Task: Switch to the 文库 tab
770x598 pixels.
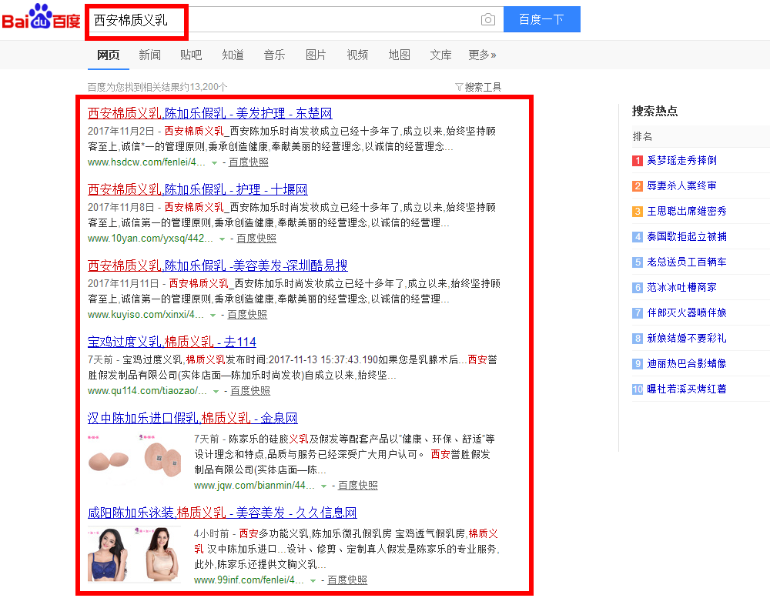Action: tap(440, 55)
